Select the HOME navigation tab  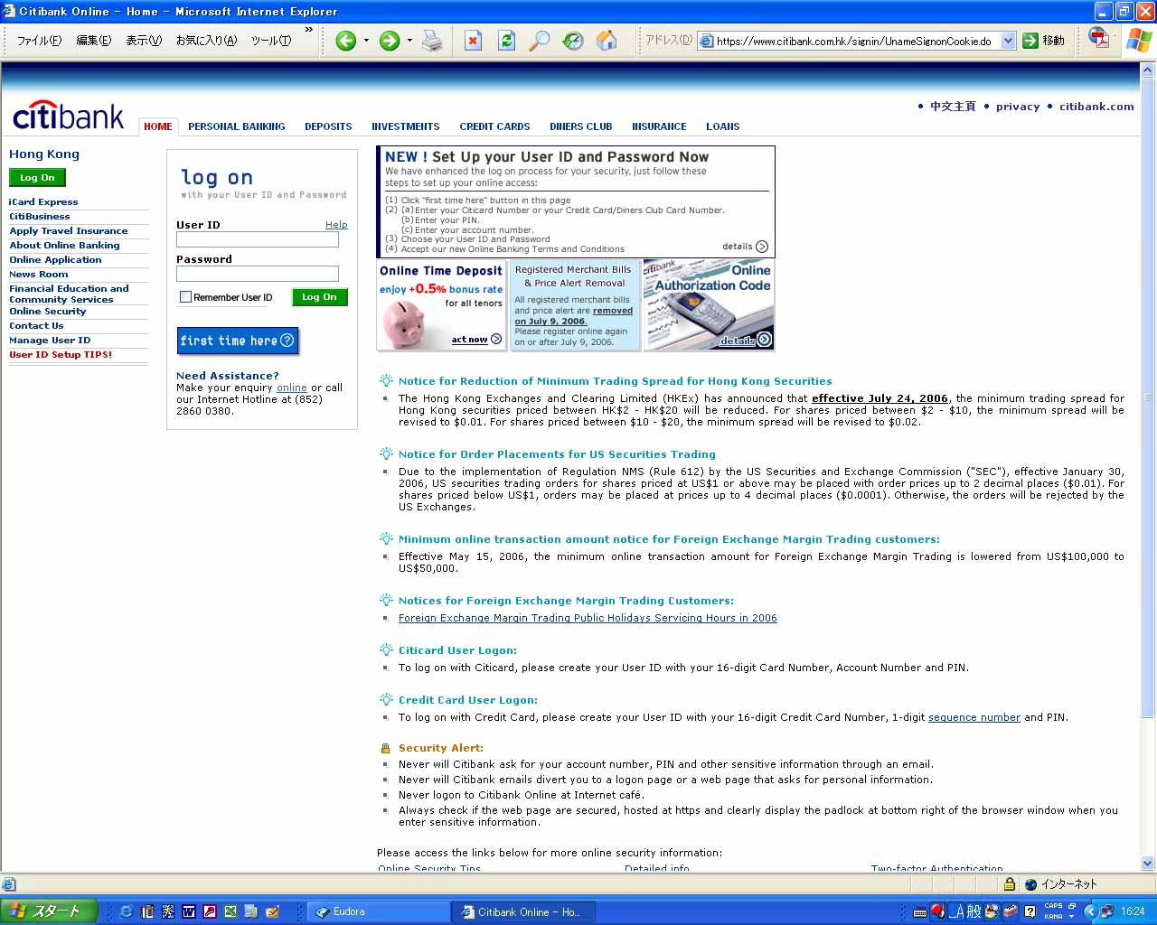pyautogui.click(x=158, y=126)
